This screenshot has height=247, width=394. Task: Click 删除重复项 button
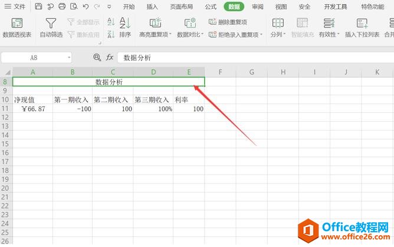[x=228, y=22]
